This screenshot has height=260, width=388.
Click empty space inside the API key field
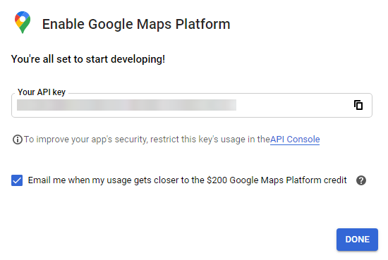[x=294, y=105]
